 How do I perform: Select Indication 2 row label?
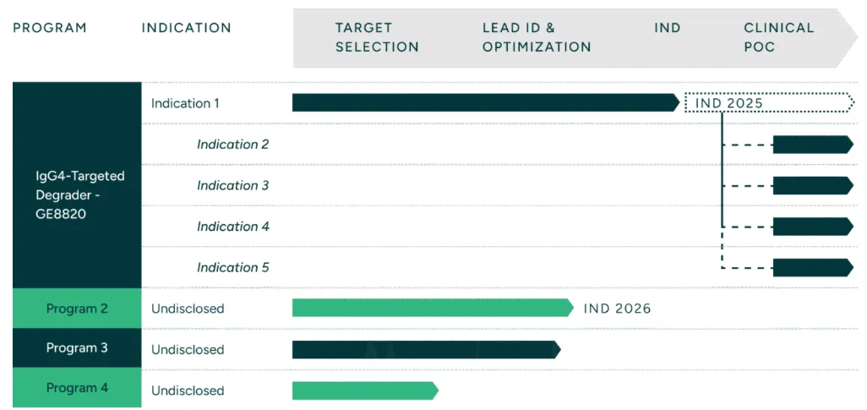[x=232, y=145]
